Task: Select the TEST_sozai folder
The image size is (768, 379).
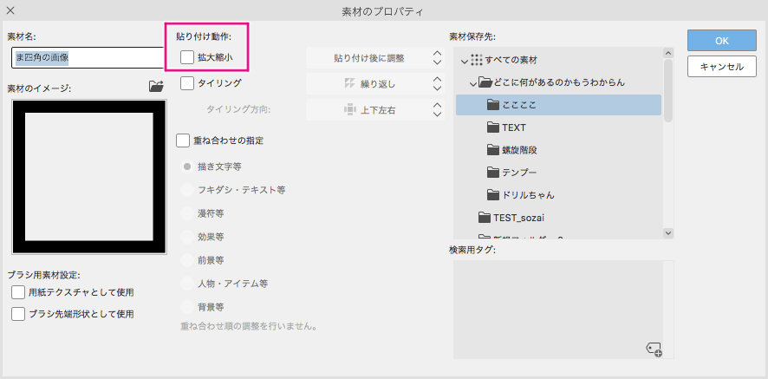Action: click(x=558, y=217)
